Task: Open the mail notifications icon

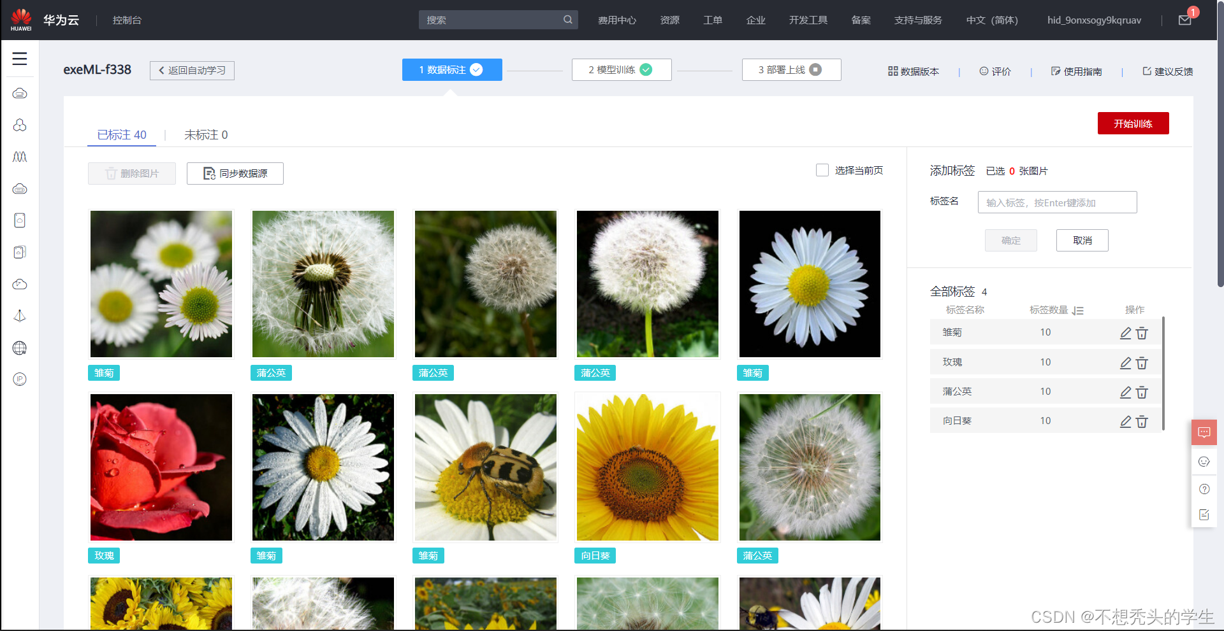Action: (1184, 20)
